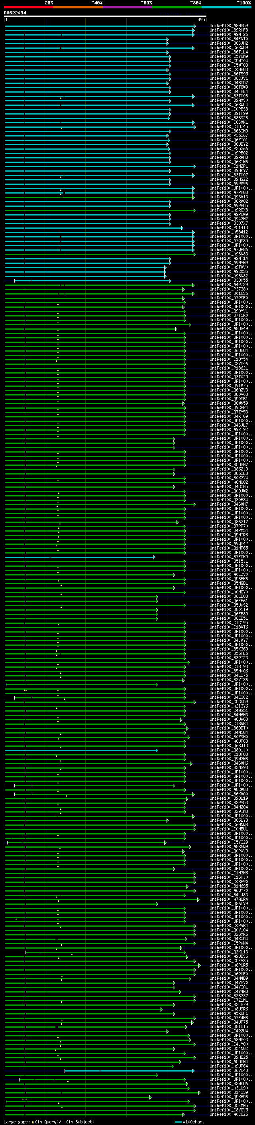
Task: Select UniRef100_C5YUM9 entry
Action: [229, 56]
